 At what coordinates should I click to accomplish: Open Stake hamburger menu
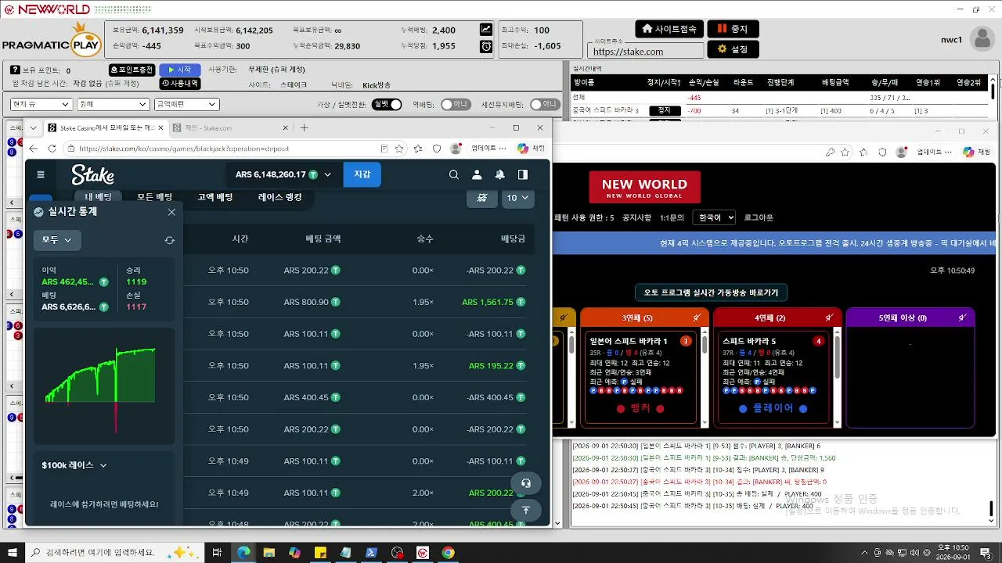pyautogui.click(x=41, y=174)
